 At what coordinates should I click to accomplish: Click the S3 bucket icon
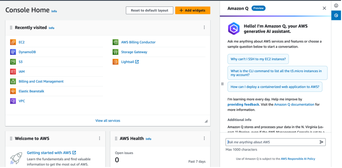point(13,62)
